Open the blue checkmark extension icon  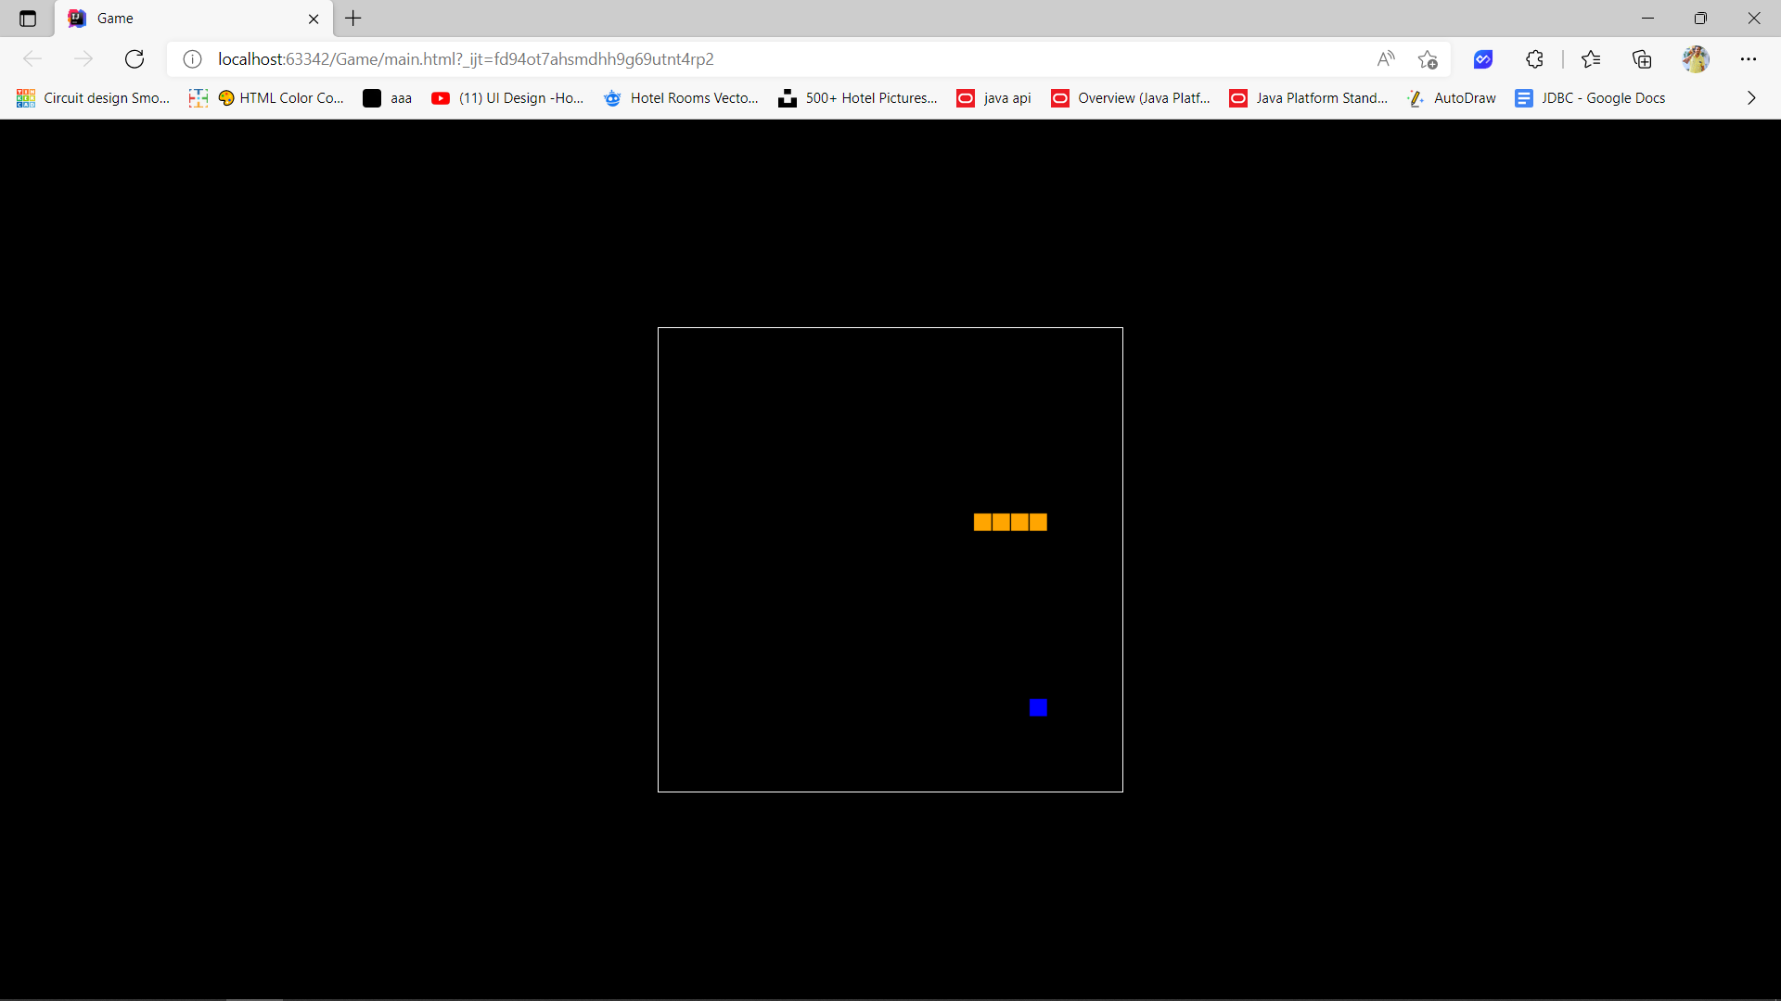(x=1483, y=59)
